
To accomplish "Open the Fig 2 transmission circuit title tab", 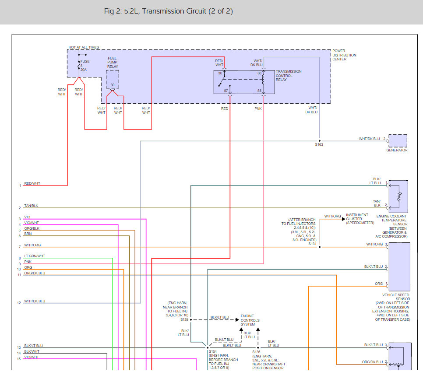I will [x=168, y=11].
